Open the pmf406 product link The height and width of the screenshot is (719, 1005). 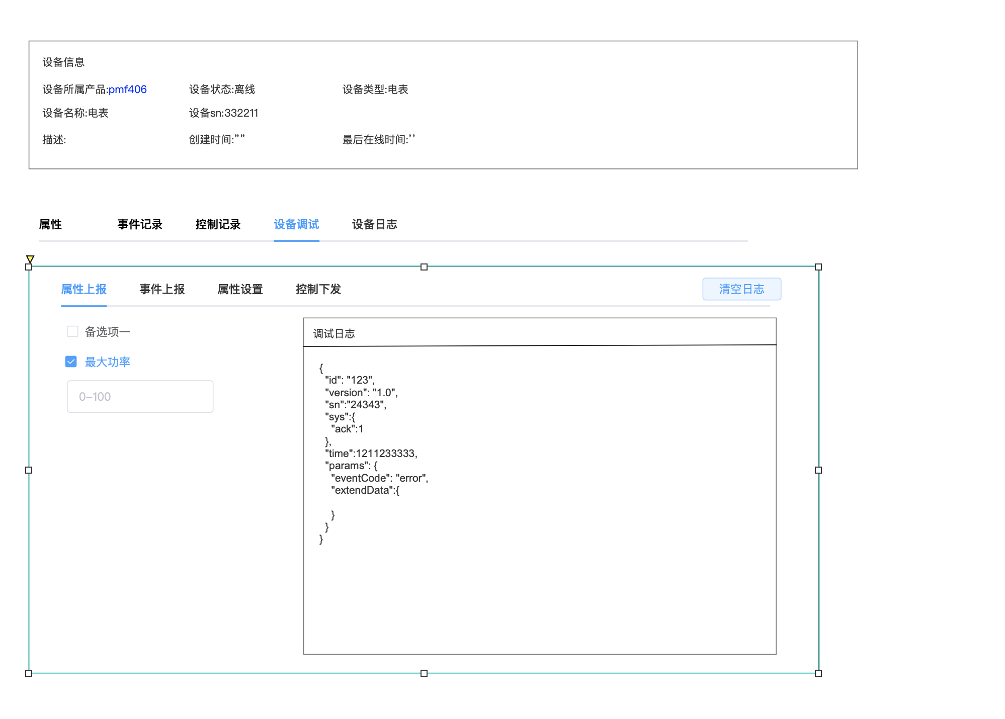point(128,89)
